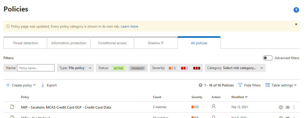Image resolution: width=307 pixels, height=118 pixels.
Task: Click 'Feb 12, 2021' modified date
Action: point(240,107)
